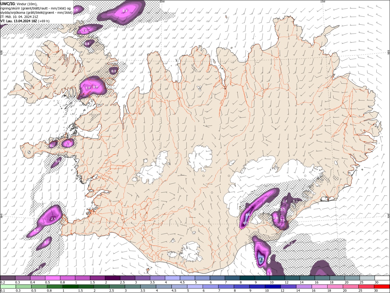The height and width of the screenshot is (293, 390).
Task: Click the 'rigning/skúrir' legend description line
Action: point(35,8)
